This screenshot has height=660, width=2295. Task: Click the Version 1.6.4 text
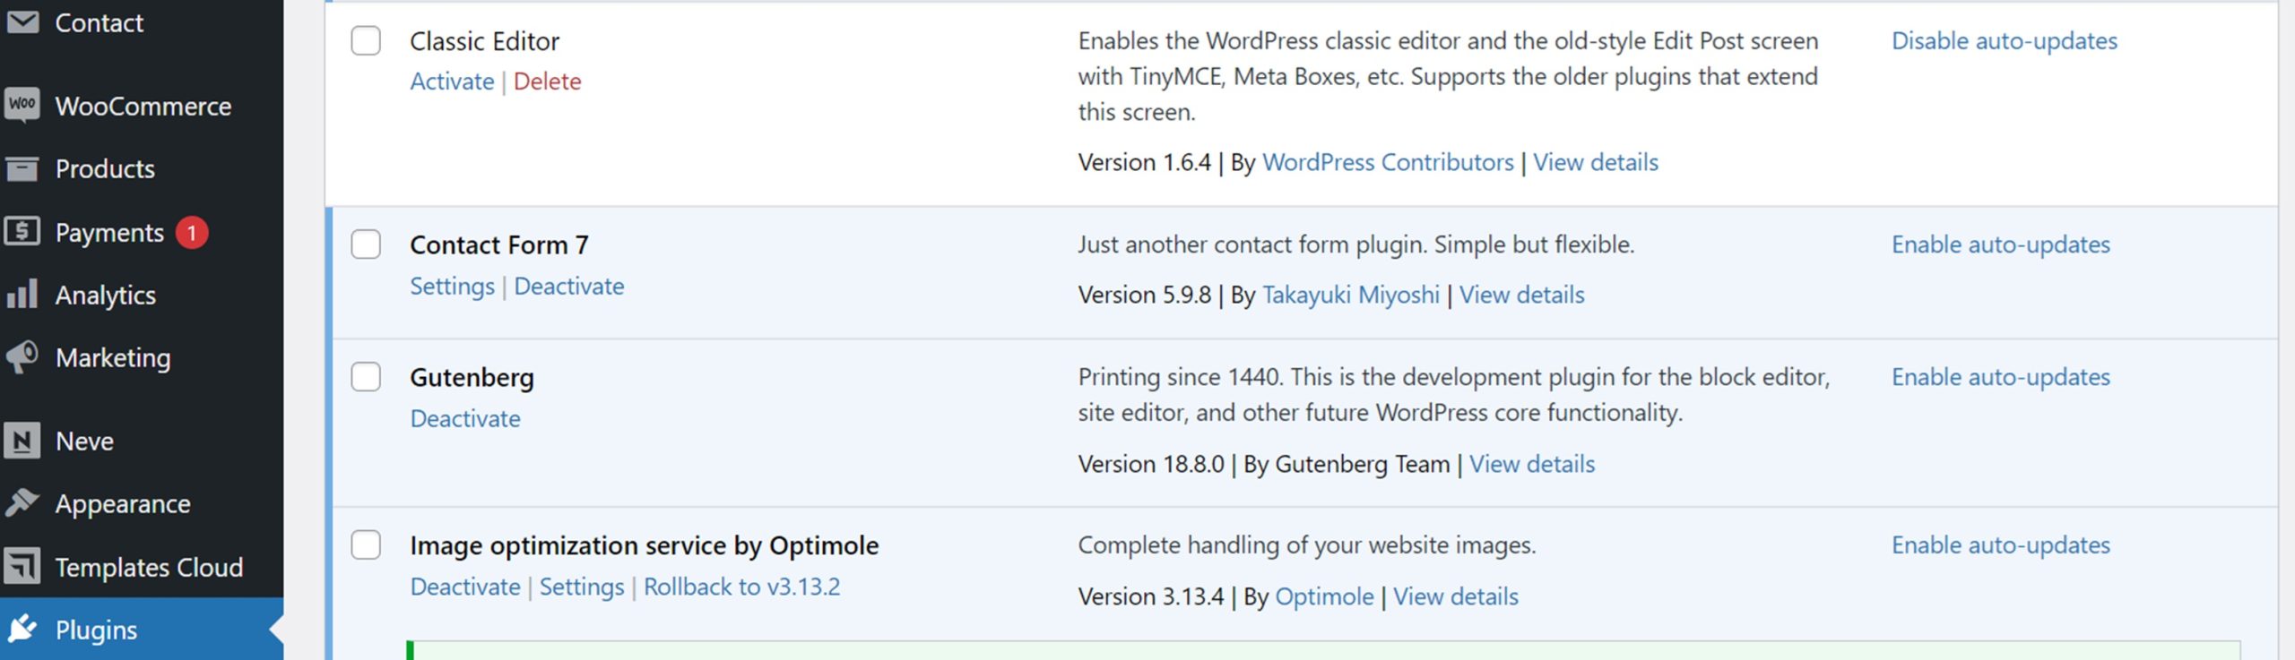[1144, 162]
